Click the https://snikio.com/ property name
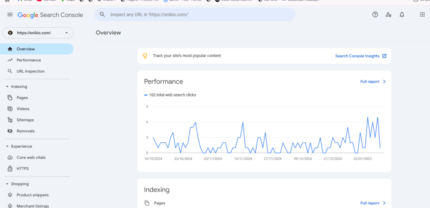This screenshot has width=430, height=208. tap(34, 33)
